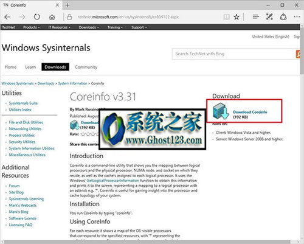Viewport: 304px width, 244px height.
Task: Select the Community tab
Action: coord(86,67)
